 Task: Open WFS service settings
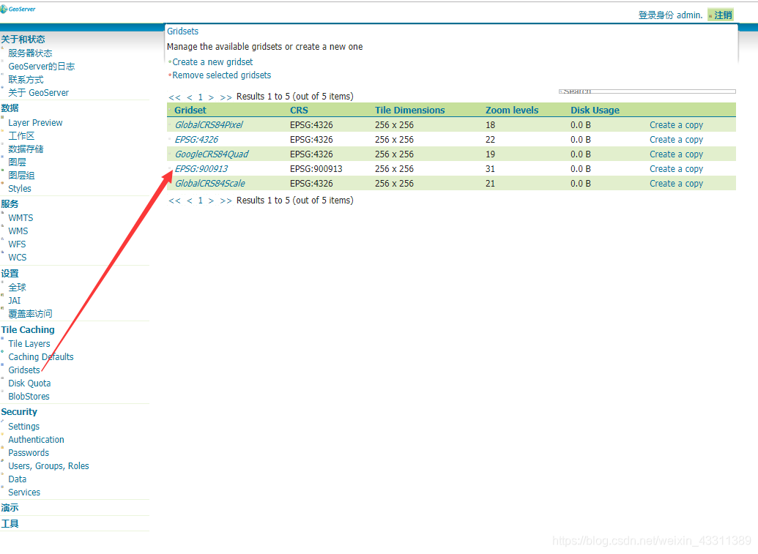click(x=17, y=244)
